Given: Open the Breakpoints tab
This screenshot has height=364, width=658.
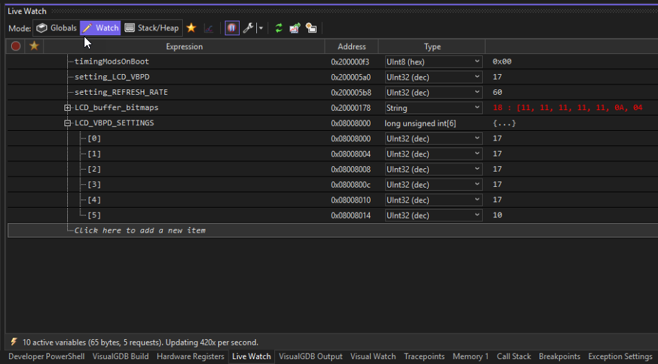Looking at the screenshot, I should [x=560, y=356].
